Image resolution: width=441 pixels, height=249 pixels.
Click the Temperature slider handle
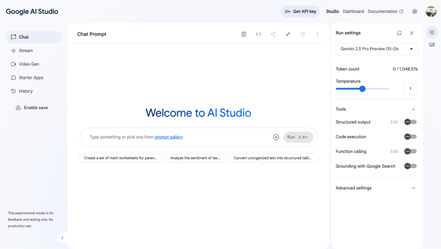tap(362, 89)
